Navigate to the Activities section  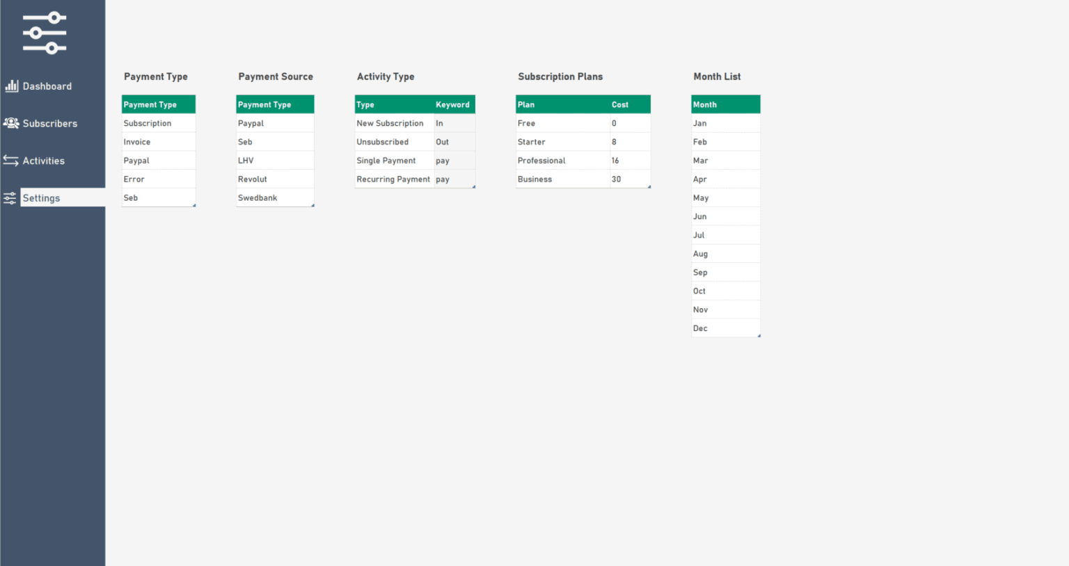43,160
